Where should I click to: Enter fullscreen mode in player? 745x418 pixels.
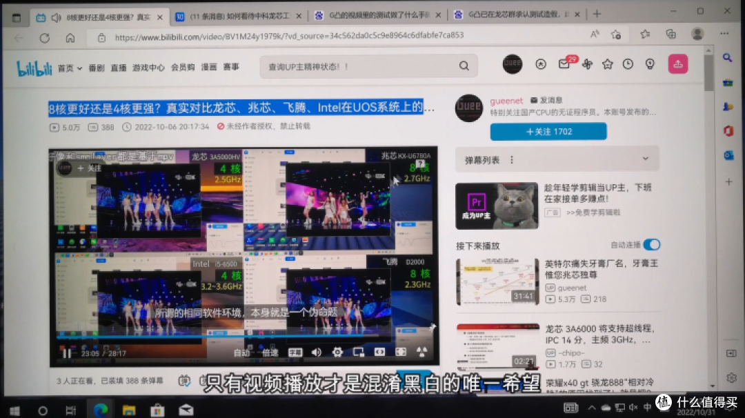coord(401,352)
